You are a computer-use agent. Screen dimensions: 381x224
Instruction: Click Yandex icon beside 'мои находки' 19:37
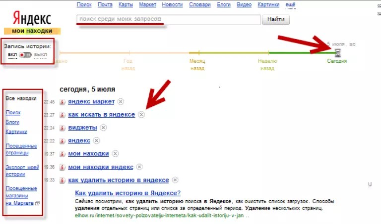(x=63, y=154)
